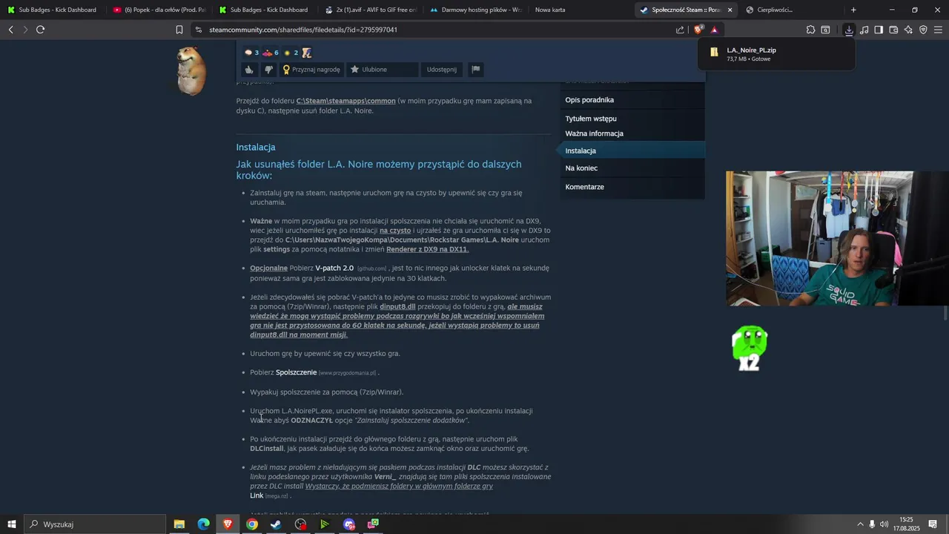Close the Społeczność Steam tab

point(730,10)
